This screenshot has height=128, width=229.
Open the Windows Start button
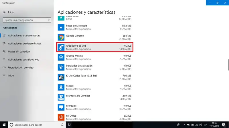4,125
